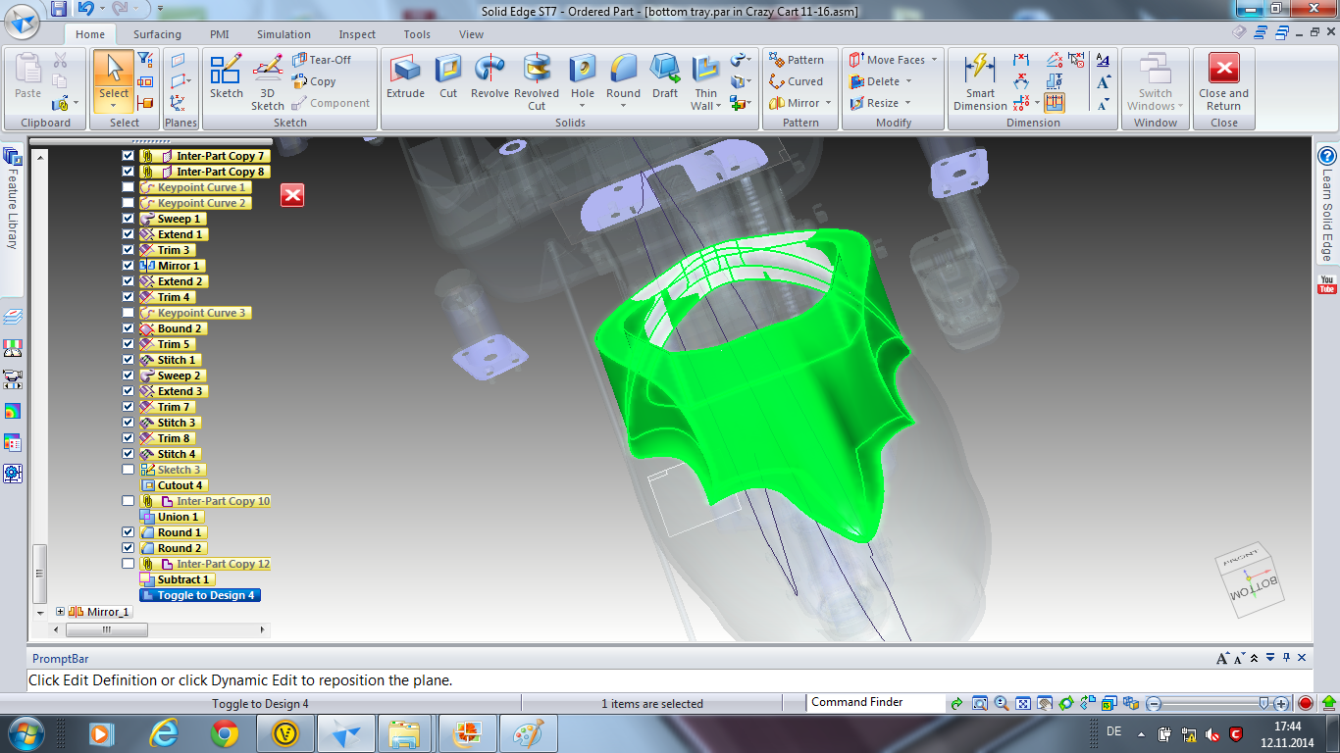Open the Hole dropdown arrow
Screen dimensions: 1340x753
[583, 106]
